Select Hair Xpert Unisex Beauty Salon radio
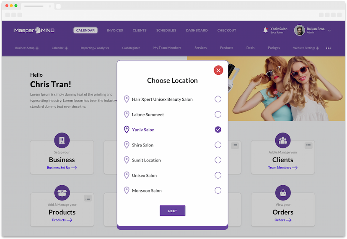The width and height of the screenshot is (347, 239). click(218, 99)
